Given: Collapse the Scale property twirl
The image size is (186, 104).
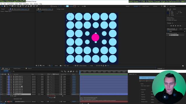Looking at the screenshot, I should [x=11, y=96].
